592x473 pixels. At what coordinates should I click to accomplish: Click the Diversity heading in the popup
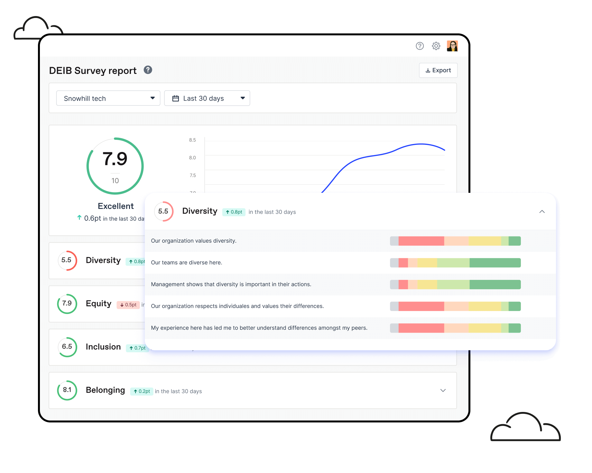[x=200, y=211]
